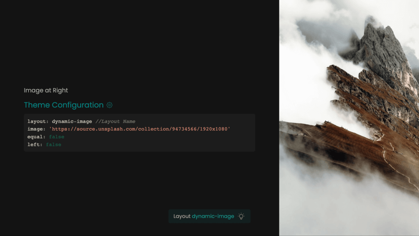
Task: Click the unsplash image URL string
Action: tap(140, 129)
